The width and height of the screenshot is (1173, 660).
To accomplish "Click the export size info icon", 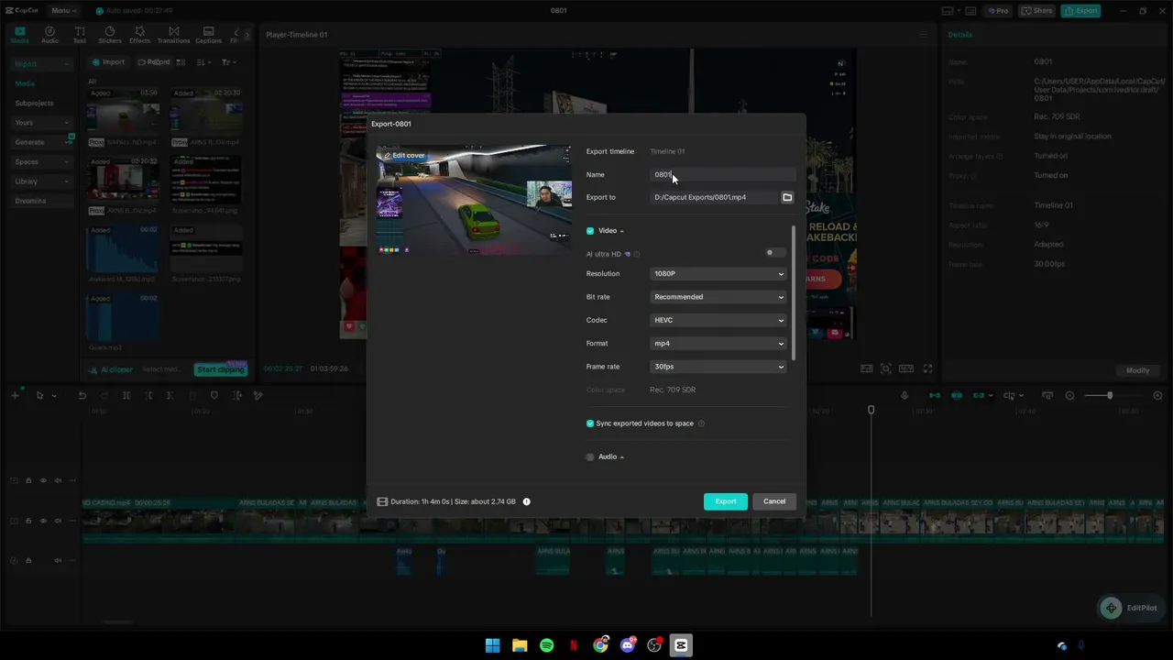I will 526,501.
